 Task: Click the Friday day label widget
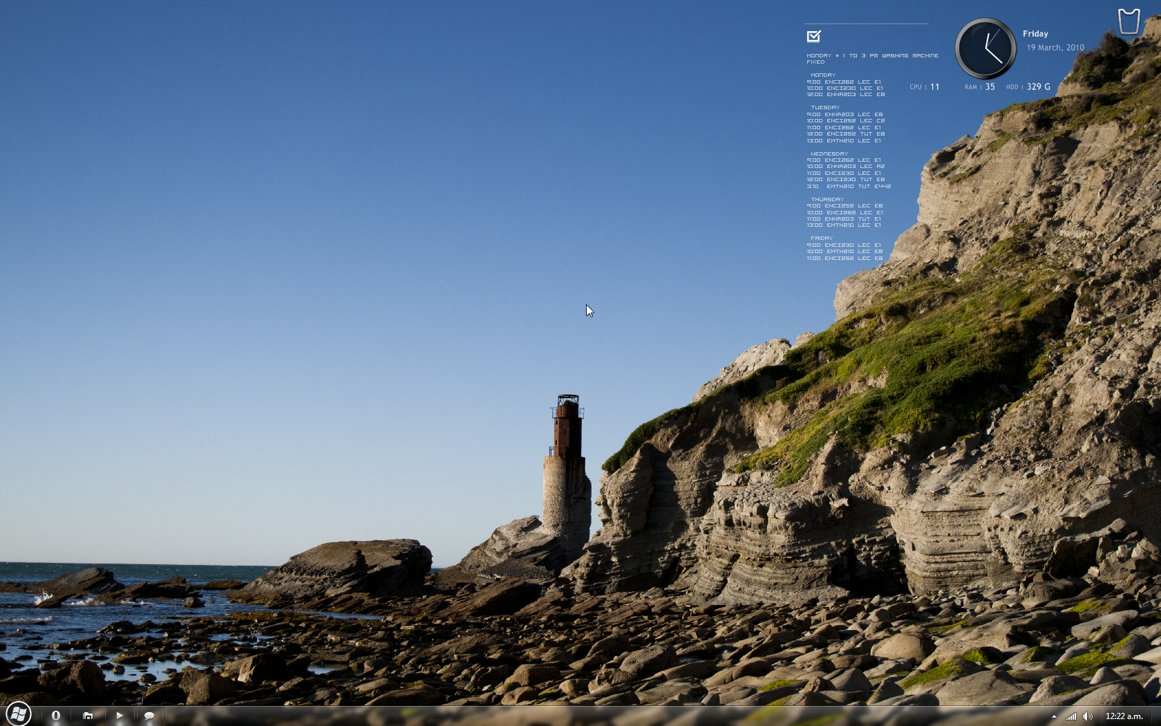point(1035,34)
